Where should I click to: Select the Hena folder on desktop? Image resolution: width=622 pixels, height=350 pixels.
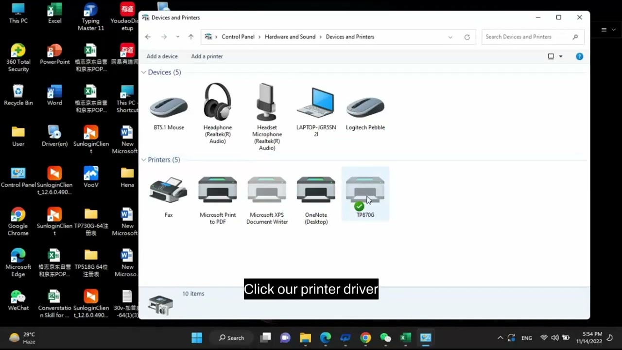point(127,177)
